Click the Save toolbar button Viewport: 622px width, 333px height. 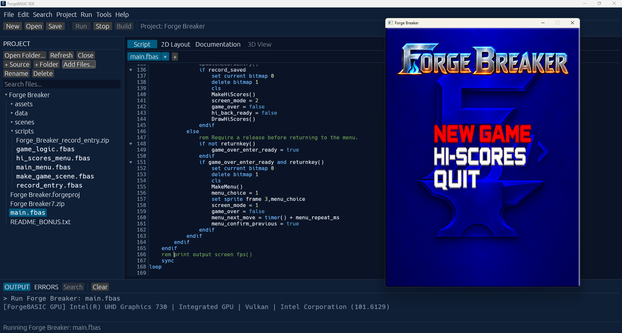pyautogui.click(x=55, y=26)
